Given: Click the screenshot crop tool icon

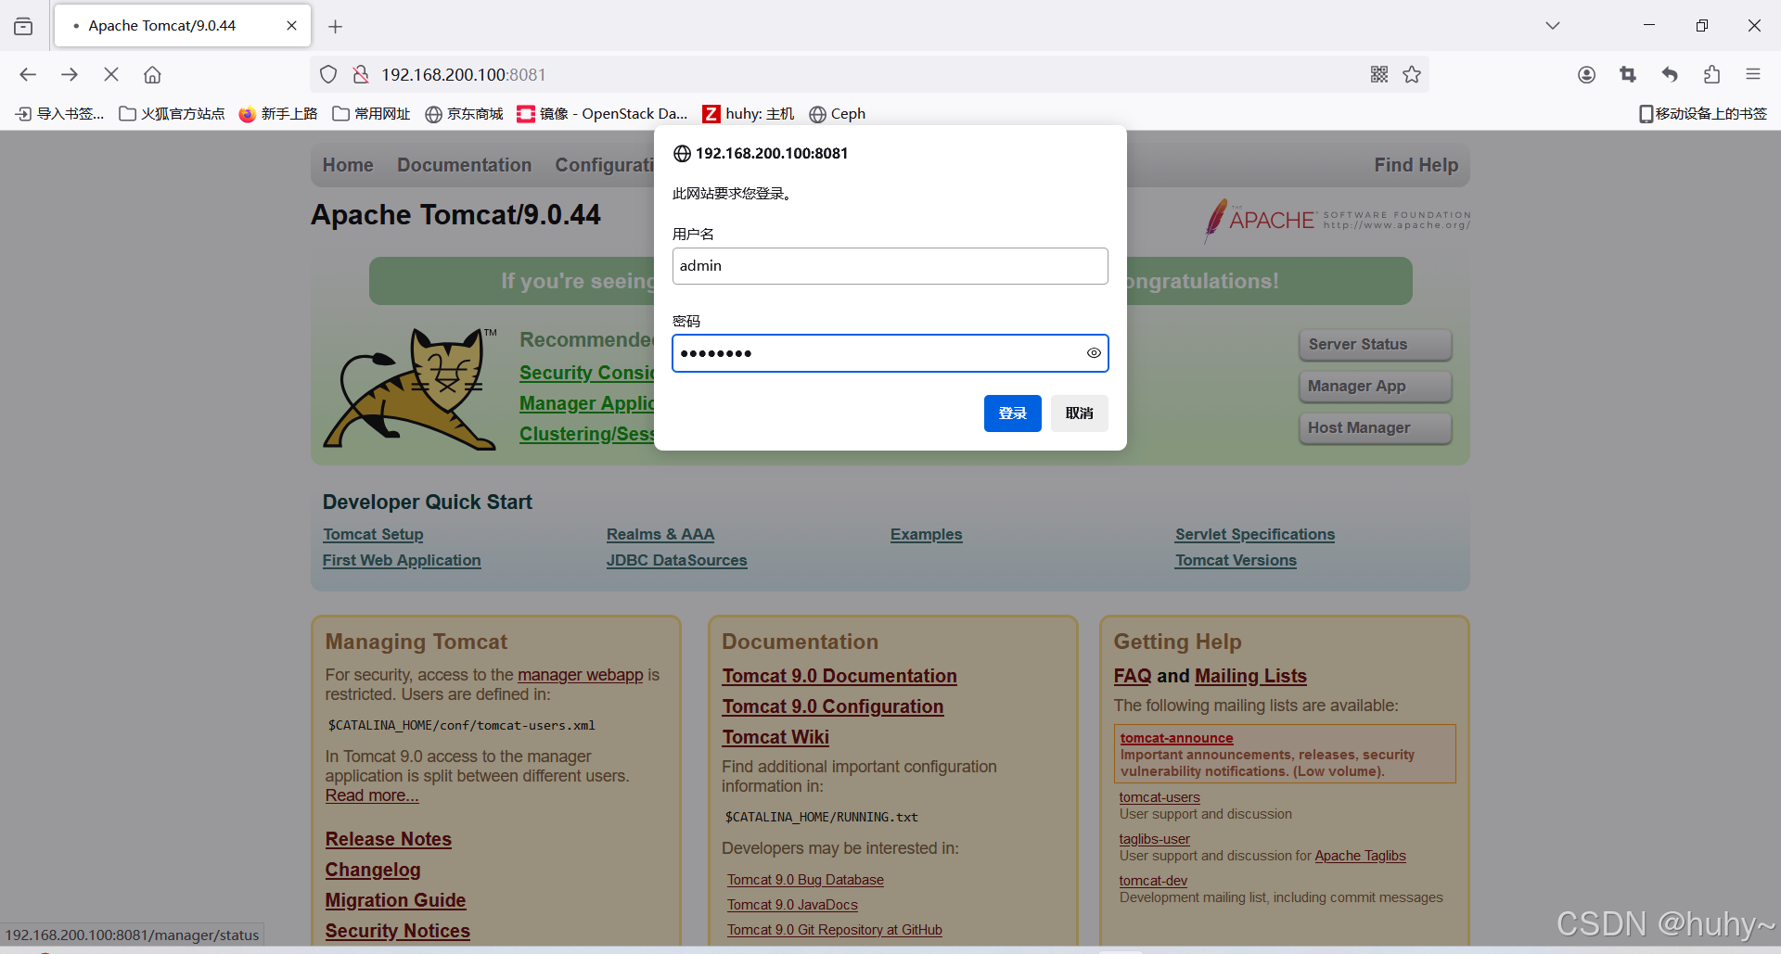Looking at the screenshot, I should point(1628,74).
